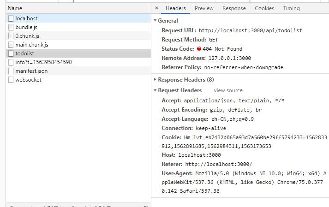Switch to the Timing tab
This screenshot has height=207, width=329.
[x=291, y=8]
